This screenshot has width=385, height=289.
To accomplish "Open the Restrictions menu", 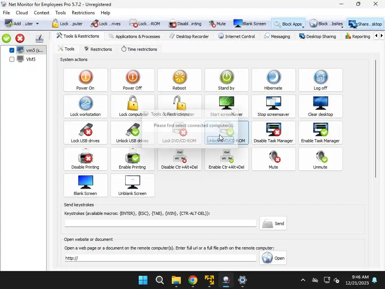I will pos(83,13).
